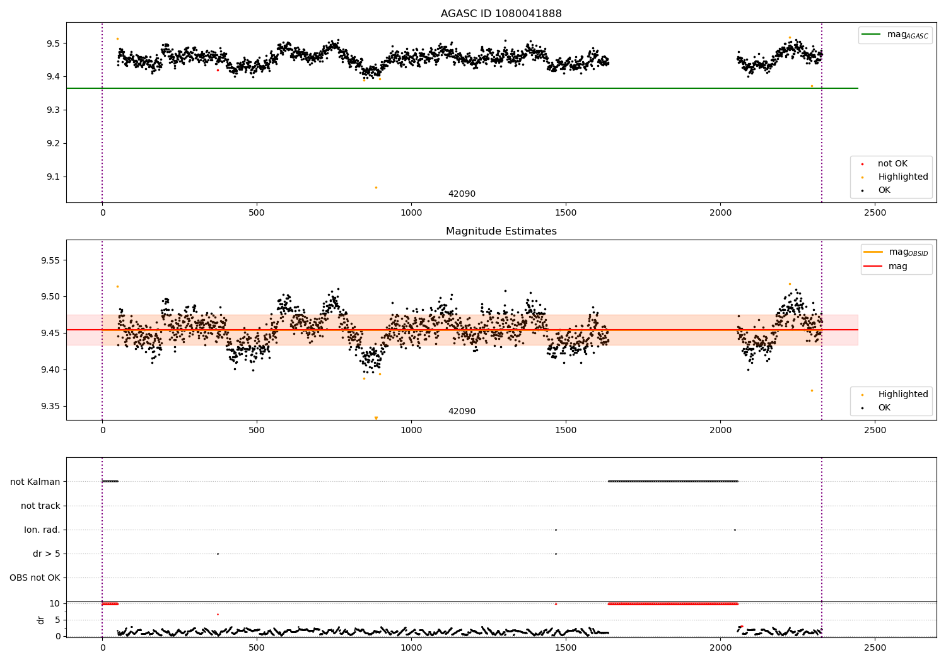This screenshot has width=946, height=662.
Task: Click the orange triangle marker at middle plot bottom
Action: coord(376,418)
